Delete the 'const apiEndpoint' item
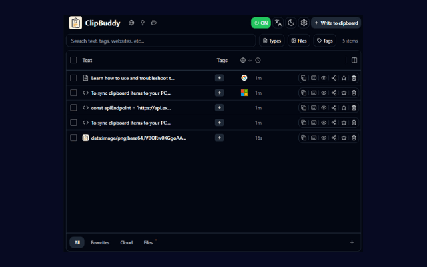Image resolution: width=427 pixels, height=267 pixels. click(354, 108)
